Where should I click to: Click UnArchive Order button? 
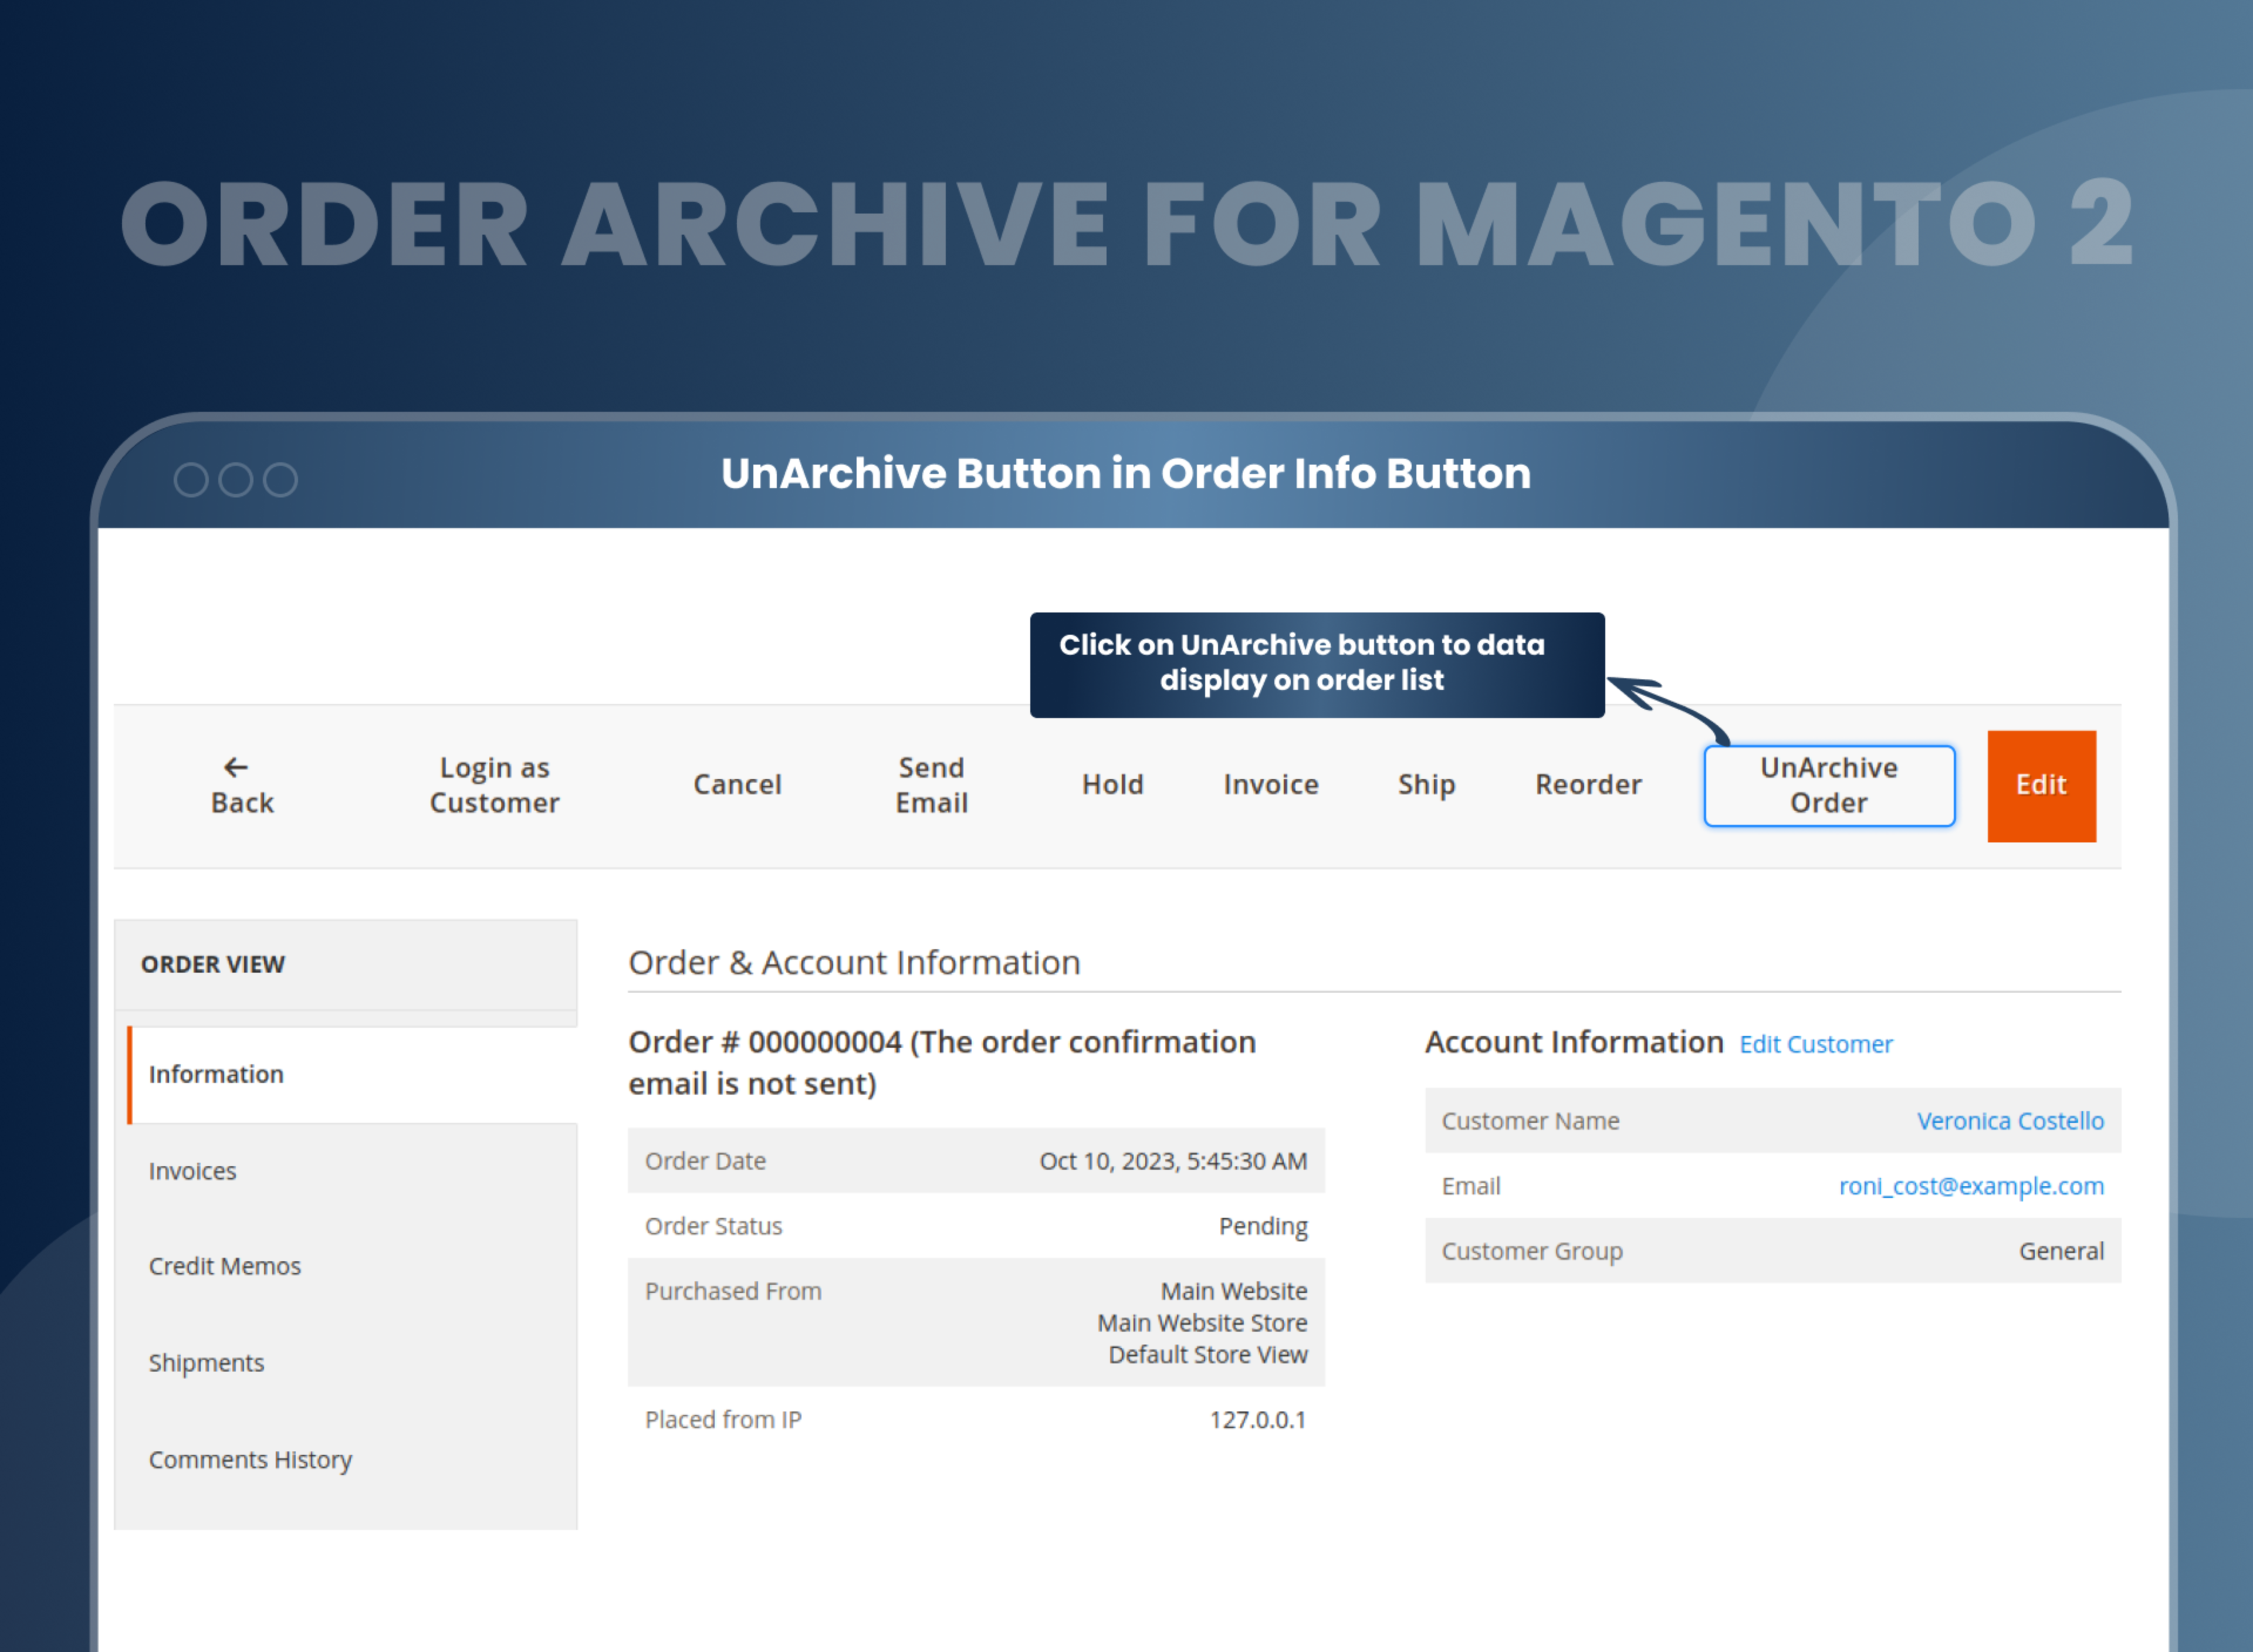[1829, 786]
